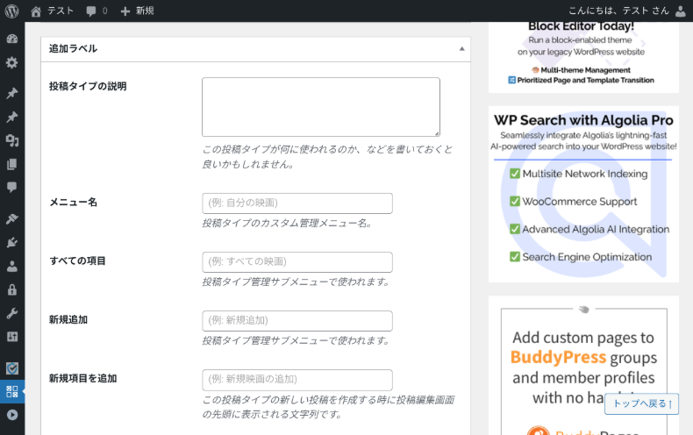
Task: Open the Block Editor Today banner ad
Action: coord(583,57)
